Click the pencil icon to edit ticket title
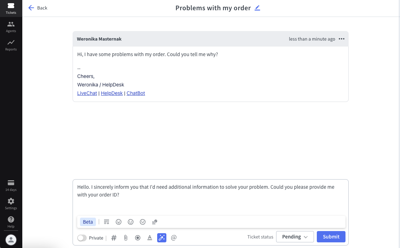Viewport: 400px width, 248px height. pyautogui.click(x=257, y=8)
